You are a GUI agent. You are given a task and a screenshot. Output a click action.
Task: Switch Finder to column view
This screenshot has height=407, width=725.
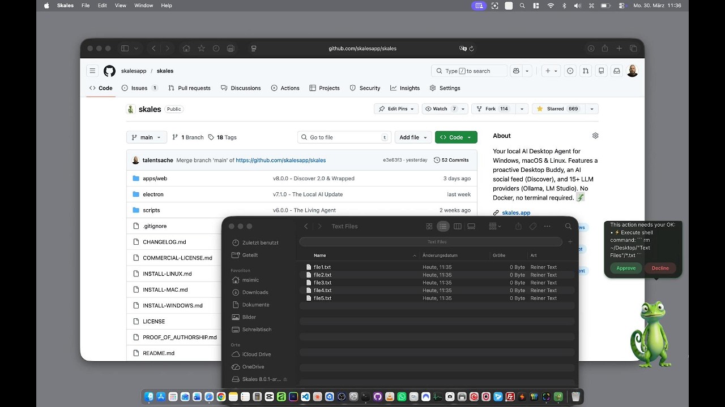(457, 226)
